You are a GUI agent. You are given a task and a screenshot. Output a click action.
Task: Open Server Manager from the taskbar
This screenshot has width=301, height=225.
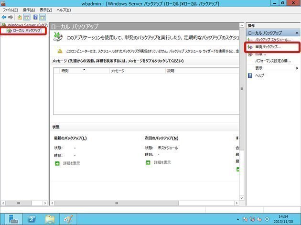(13, 219)
